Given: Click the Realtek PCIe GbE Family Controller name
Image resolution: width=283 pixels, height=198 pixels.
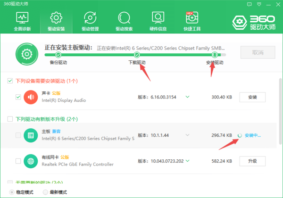Looking at the screenshot, I should 78,164.
